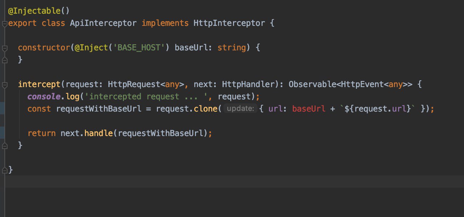Toggle fold marker at constructor closing brace
This screenshot has width=464, height=217.
pyautogui.click(x=4, y=60)
